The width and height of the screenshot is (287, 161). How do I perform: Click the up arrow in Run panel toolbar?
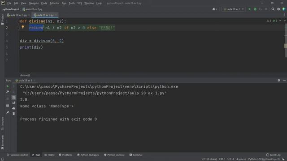[x=14, y=86]
